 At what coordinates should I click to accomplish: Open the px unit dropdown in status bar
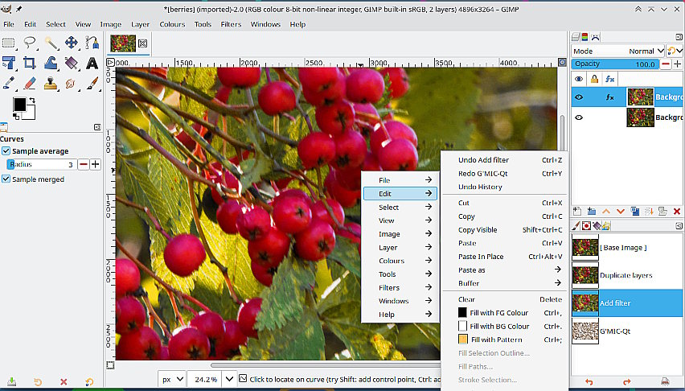point(172,378)
